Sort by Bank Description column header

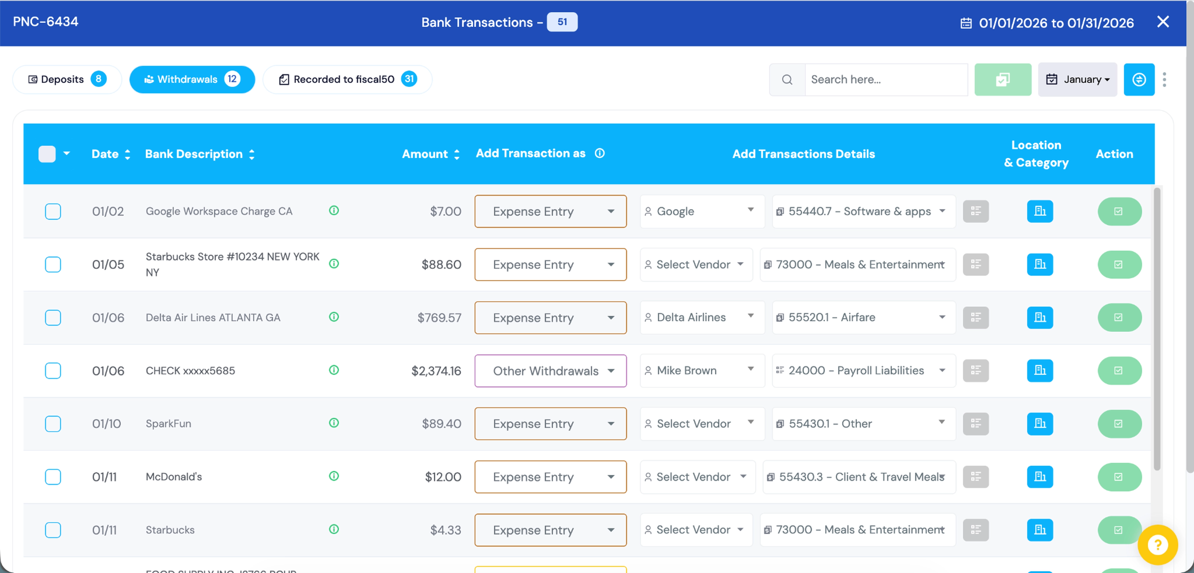200,154
